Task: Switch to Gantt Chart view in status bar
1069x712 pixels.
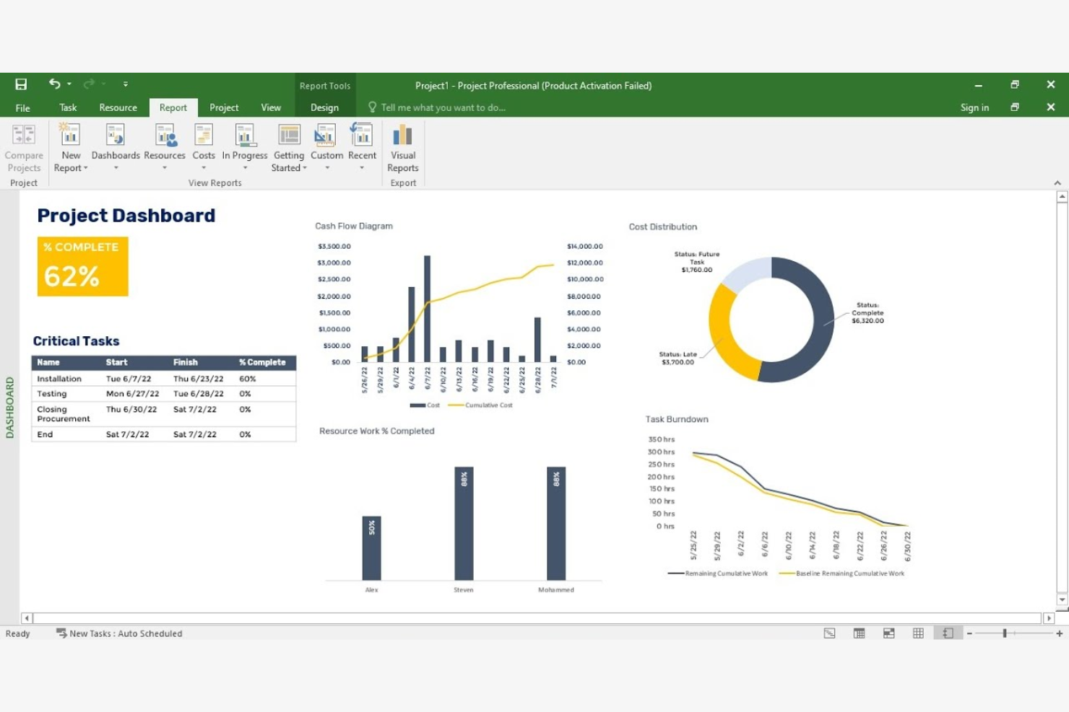Action: coord(829,633)
